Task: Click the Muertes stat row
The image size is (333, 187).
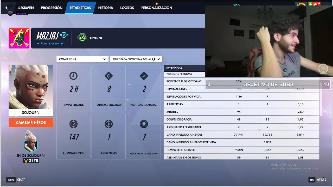Action: pyautogui.click(x=241, y=112)
